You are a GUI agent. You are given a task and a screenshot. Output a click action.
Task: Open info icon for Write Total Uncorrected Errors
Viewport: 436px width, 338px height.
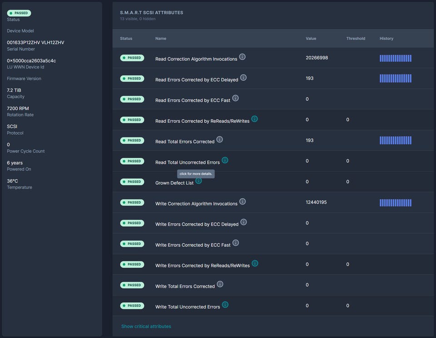[225, 304]
